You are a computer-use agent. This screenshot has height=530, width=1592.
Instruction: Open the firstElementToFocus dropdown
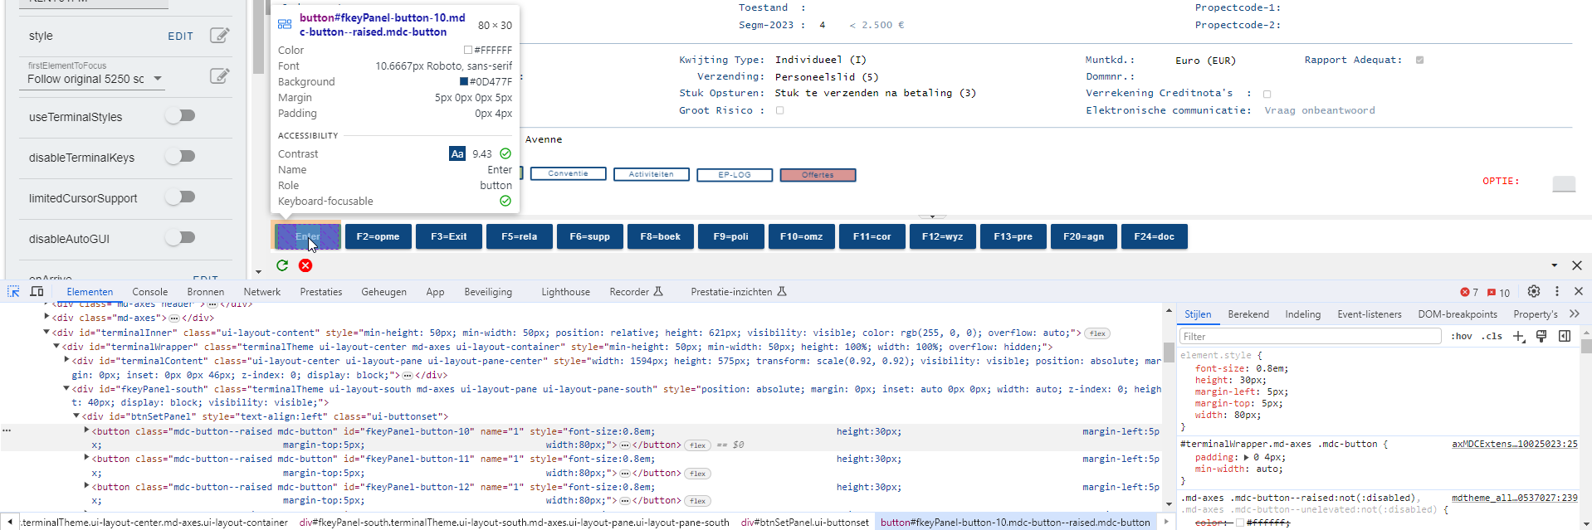click(158, 79)
